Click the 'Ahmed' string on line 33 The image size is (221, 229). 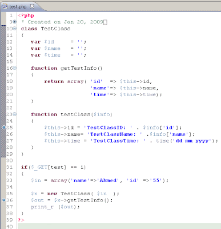[x=108, y=180]
